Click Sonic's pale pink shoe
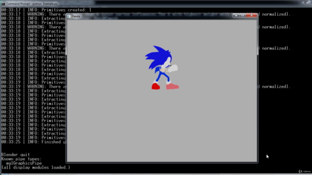Image resolution: width=312 pixels, height=175 pixels. pyautogui.click(x=172, y=86)
